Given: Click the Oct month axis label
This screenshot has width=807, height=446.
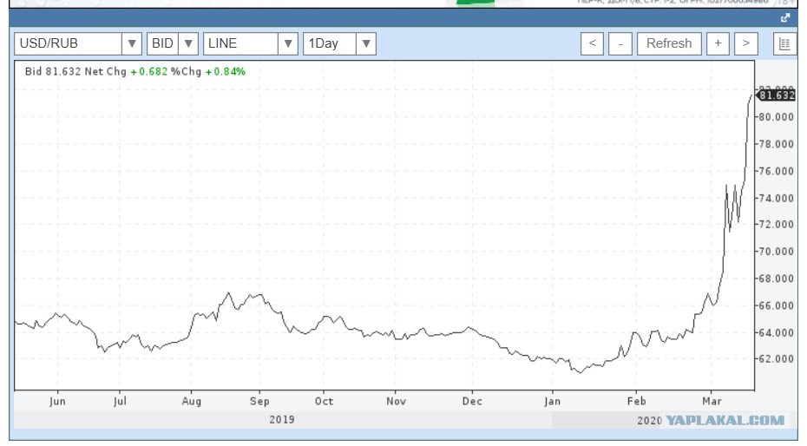Looking at the screenshot, I should pos(324,401).
